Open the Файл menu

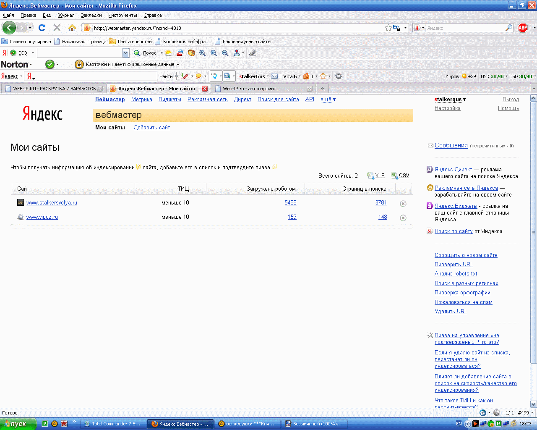coord(8,15)
